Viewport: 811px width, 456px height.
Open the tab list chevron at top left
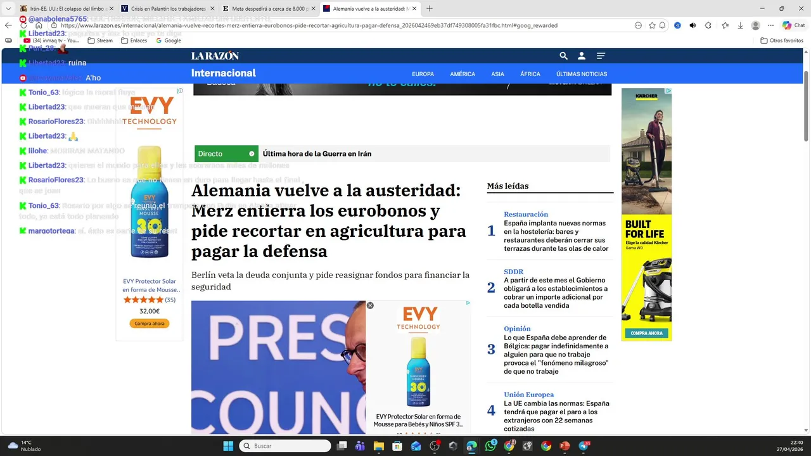(x=8, y=9)
